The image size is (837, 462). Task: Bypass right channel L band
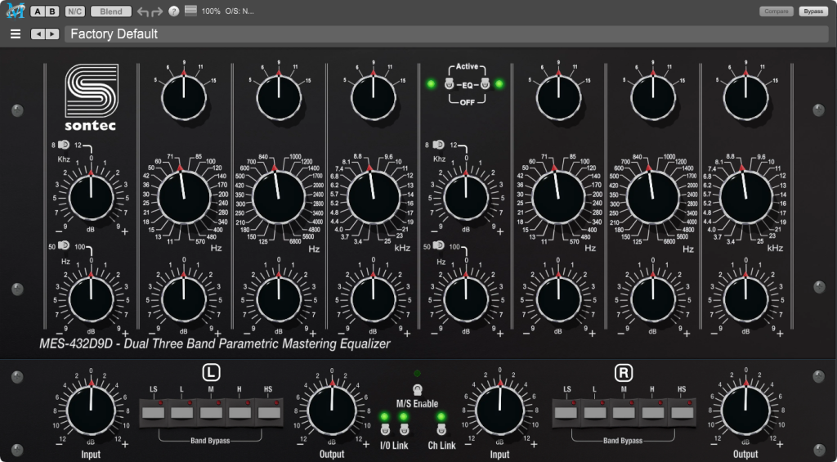595,412
